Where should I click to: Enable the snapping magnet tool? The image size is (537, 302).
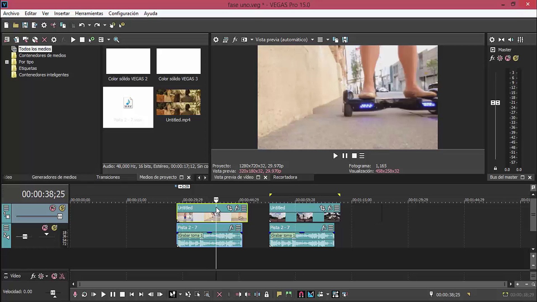pyautogui.click(x=301, y=294)
